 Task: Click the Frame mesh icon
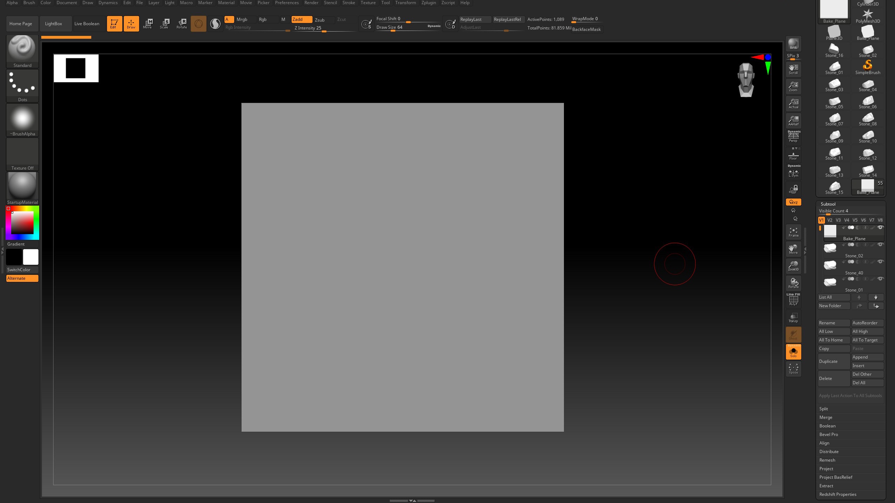point(793,232)
